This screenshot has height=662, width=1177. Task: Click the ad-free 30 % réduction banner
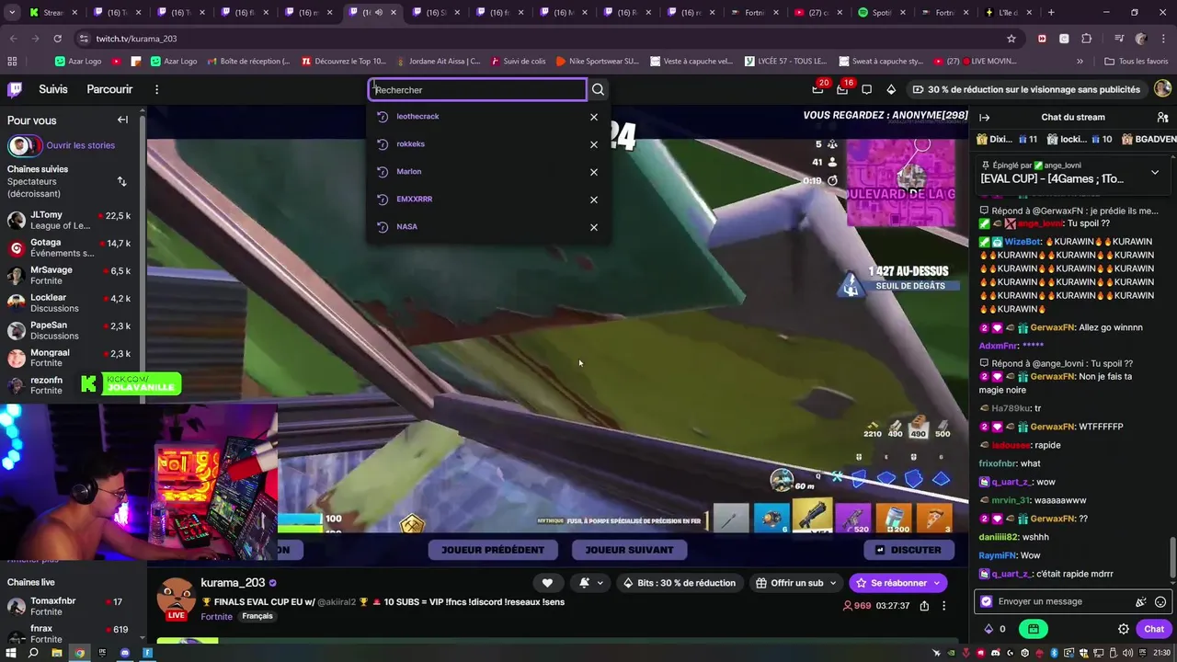[x=1026, y=89]
